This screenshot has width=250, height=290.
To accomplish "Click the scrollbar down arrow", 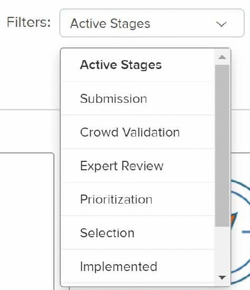I will [222, 277].
